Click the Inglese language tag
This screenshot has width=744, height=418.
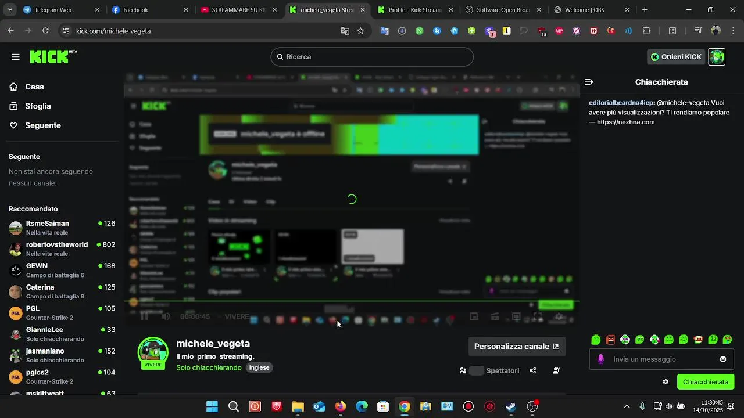point(259,367)
